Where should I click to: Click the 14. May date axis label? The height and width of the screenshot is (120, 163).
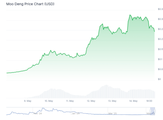pos(133,101)
